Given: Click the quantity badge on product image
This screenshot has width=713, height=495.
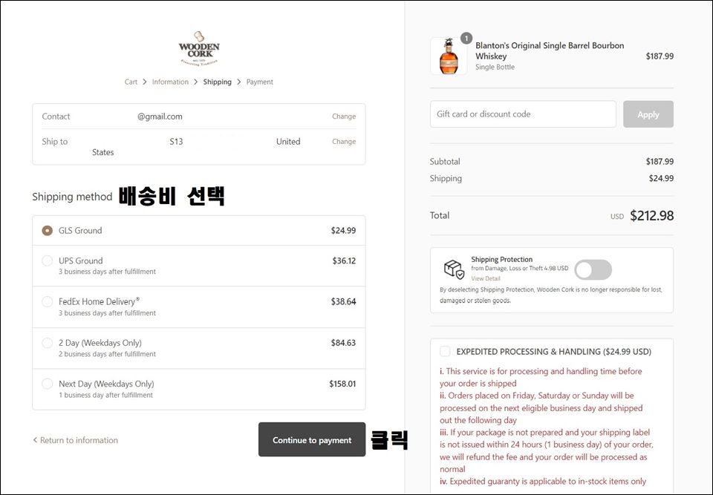Looking at the screenshot, I should pyautogui.click(x=466, y=38).
